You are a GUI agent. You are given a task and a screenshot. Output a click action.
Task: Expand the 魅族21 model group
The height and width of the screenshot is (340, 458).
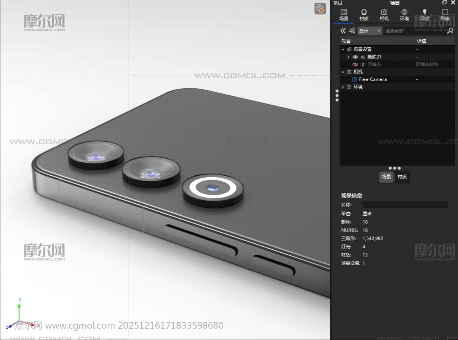click(x=348, y=57)
